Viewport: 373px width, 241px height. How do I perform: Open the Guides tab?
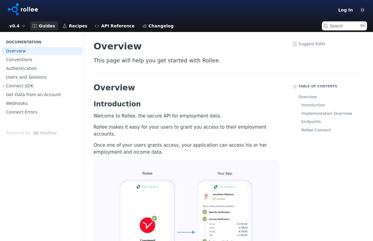tap(44, 26)
